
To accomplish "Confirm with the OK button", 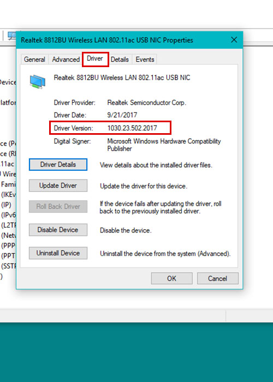I will (171, 278).
